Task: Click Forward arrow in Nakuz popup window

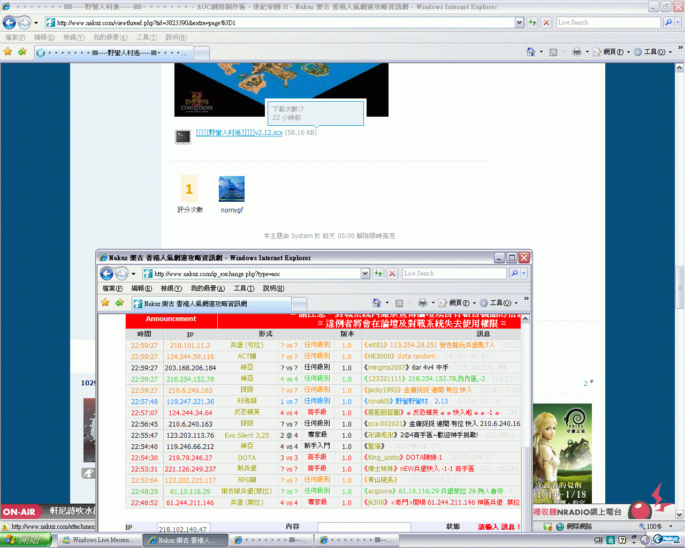Action: click(x=121, y=274)
